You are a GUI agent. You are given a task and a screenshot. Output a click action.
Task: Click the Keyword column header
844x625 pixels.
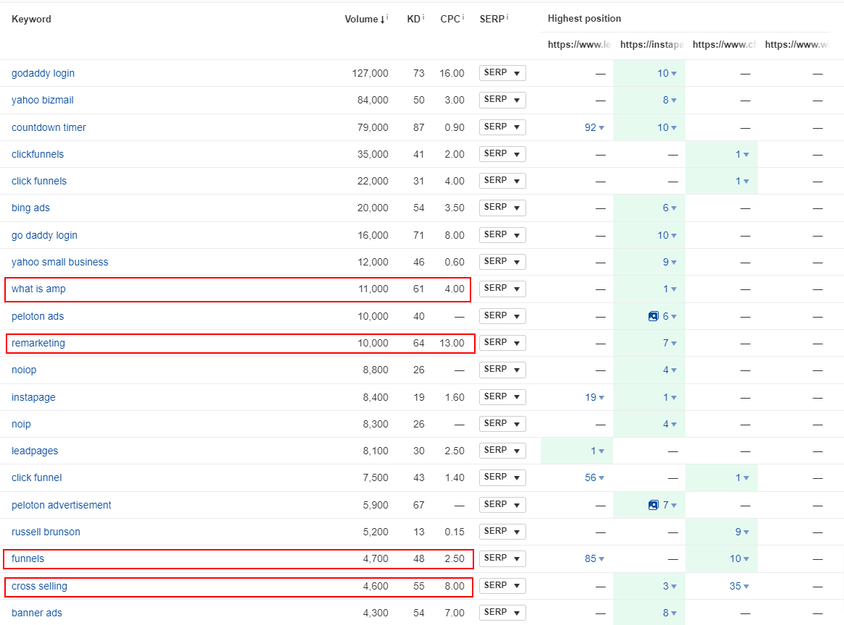(31, 19)
